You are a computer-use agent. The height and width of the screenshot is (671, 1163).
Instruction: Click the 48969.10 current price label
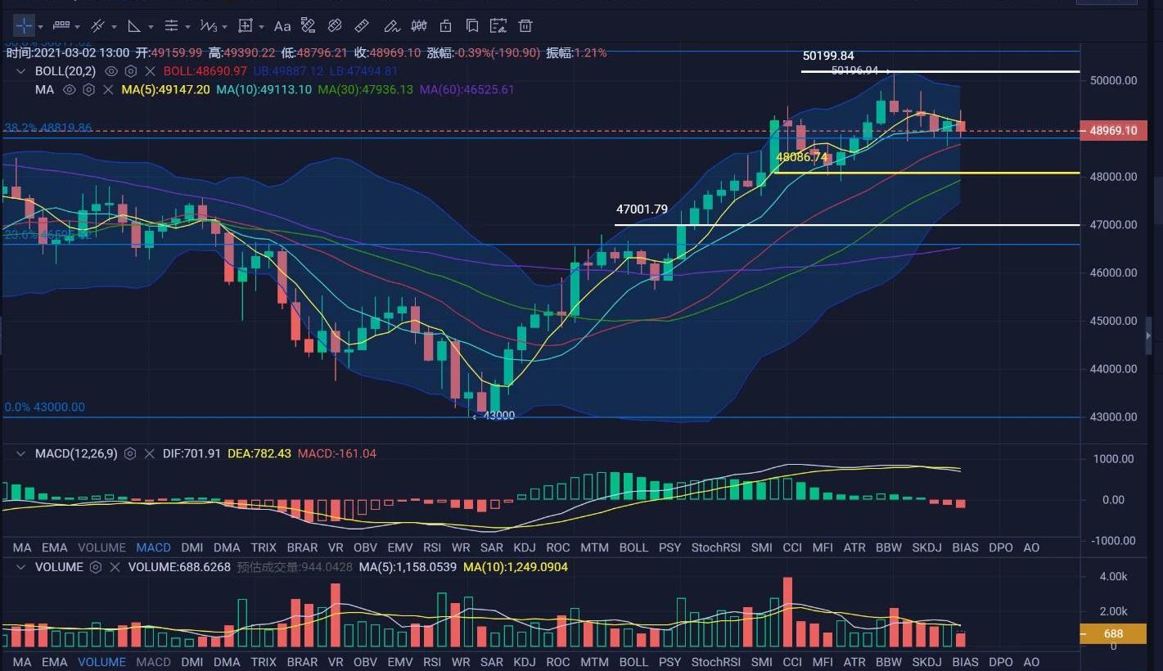[x=1112, y=130]
